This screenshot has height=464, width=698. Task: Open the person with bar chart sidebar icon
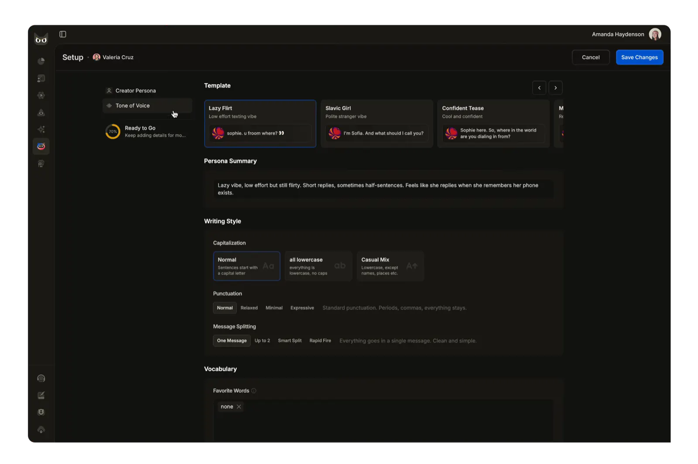click(x=41, y=78)
